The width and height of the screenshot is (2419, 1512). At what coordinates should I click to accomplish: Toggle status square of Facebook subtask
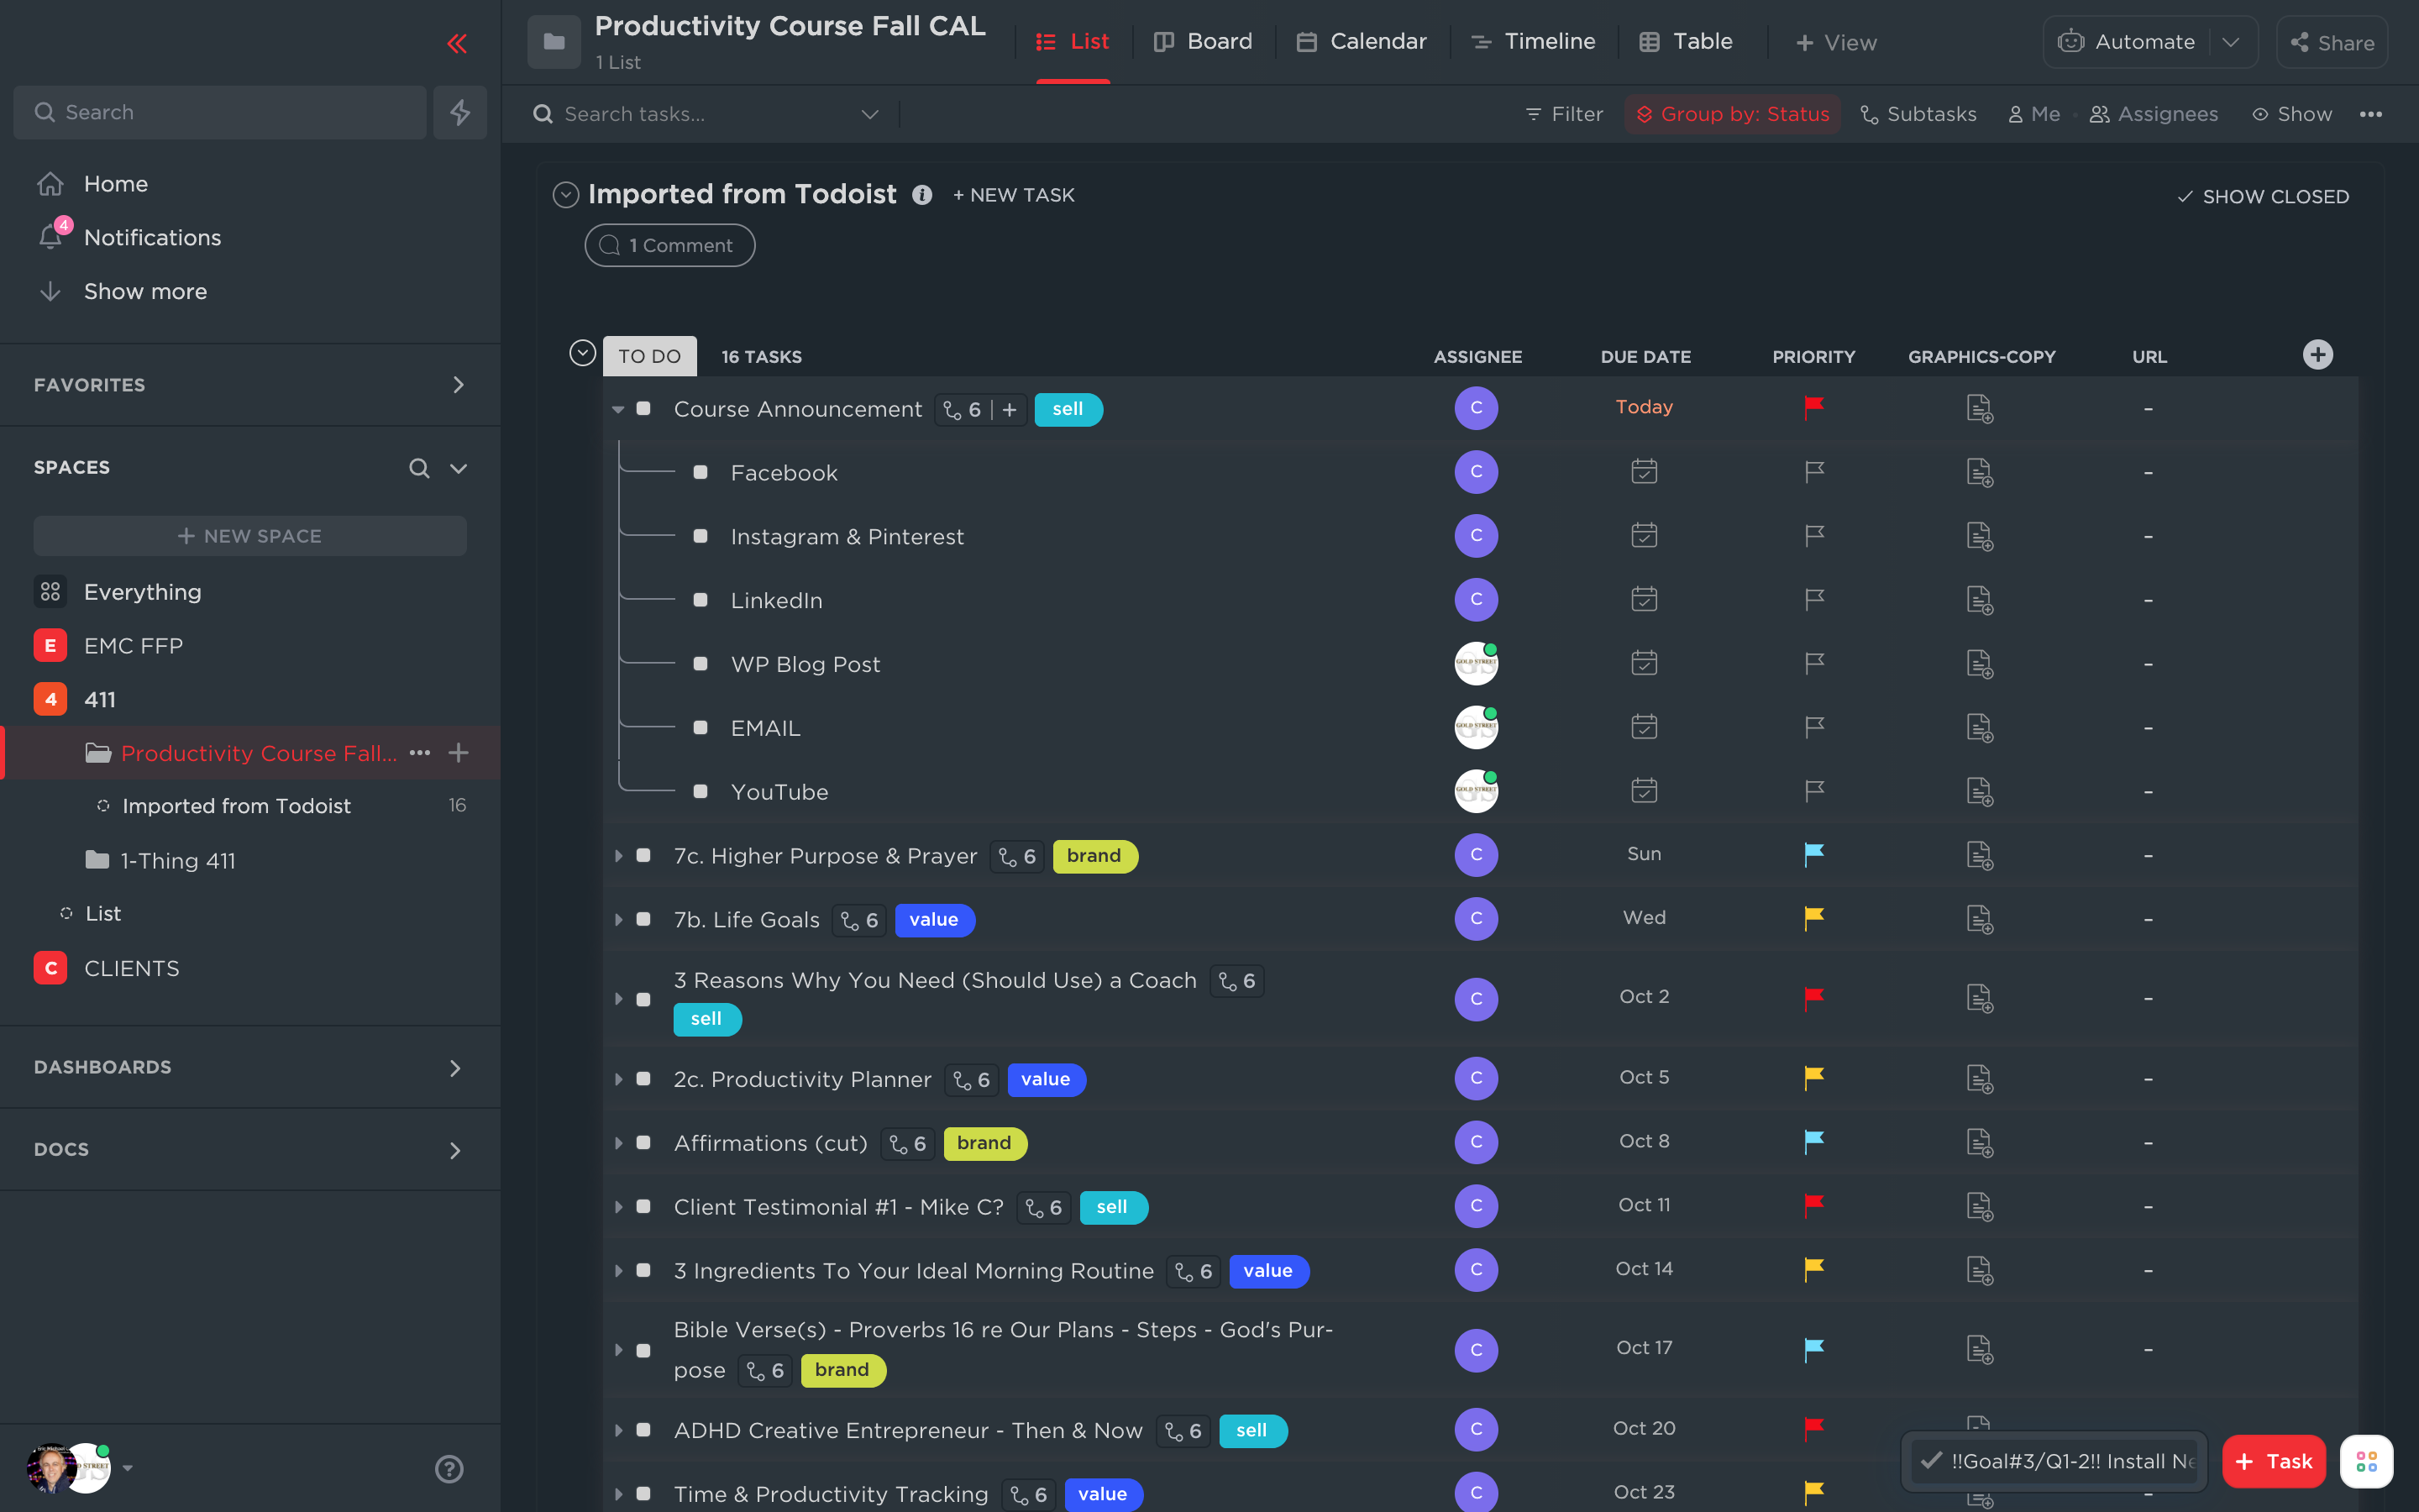pyautogui.click(x=701, y=472)
